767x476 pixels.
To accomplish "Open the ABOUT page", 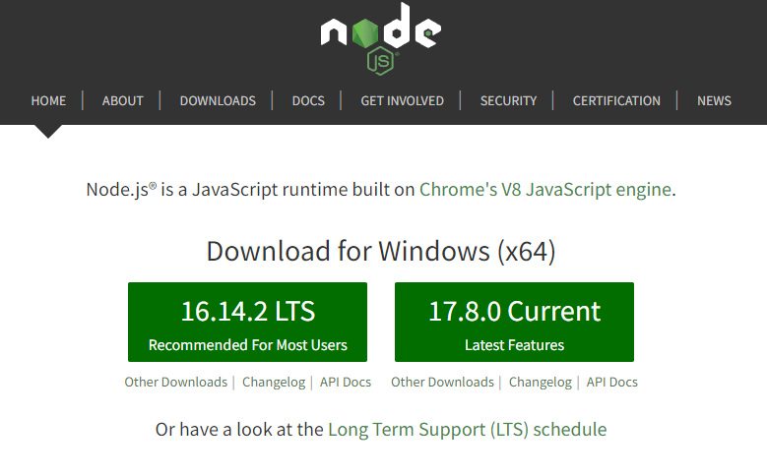I will (x=123, y=100).
